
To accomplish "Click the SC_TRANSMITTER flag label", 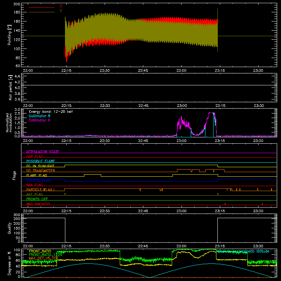I will (x=40, y=171).
